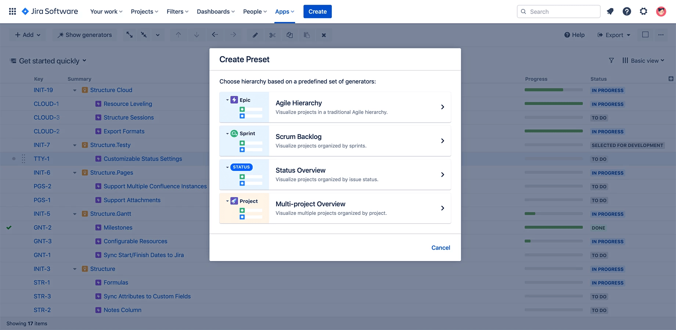Click the Move up arrow icon
The height and width of the screenshot is (330, 676).
pyautogui.click(x=178, y=35)
